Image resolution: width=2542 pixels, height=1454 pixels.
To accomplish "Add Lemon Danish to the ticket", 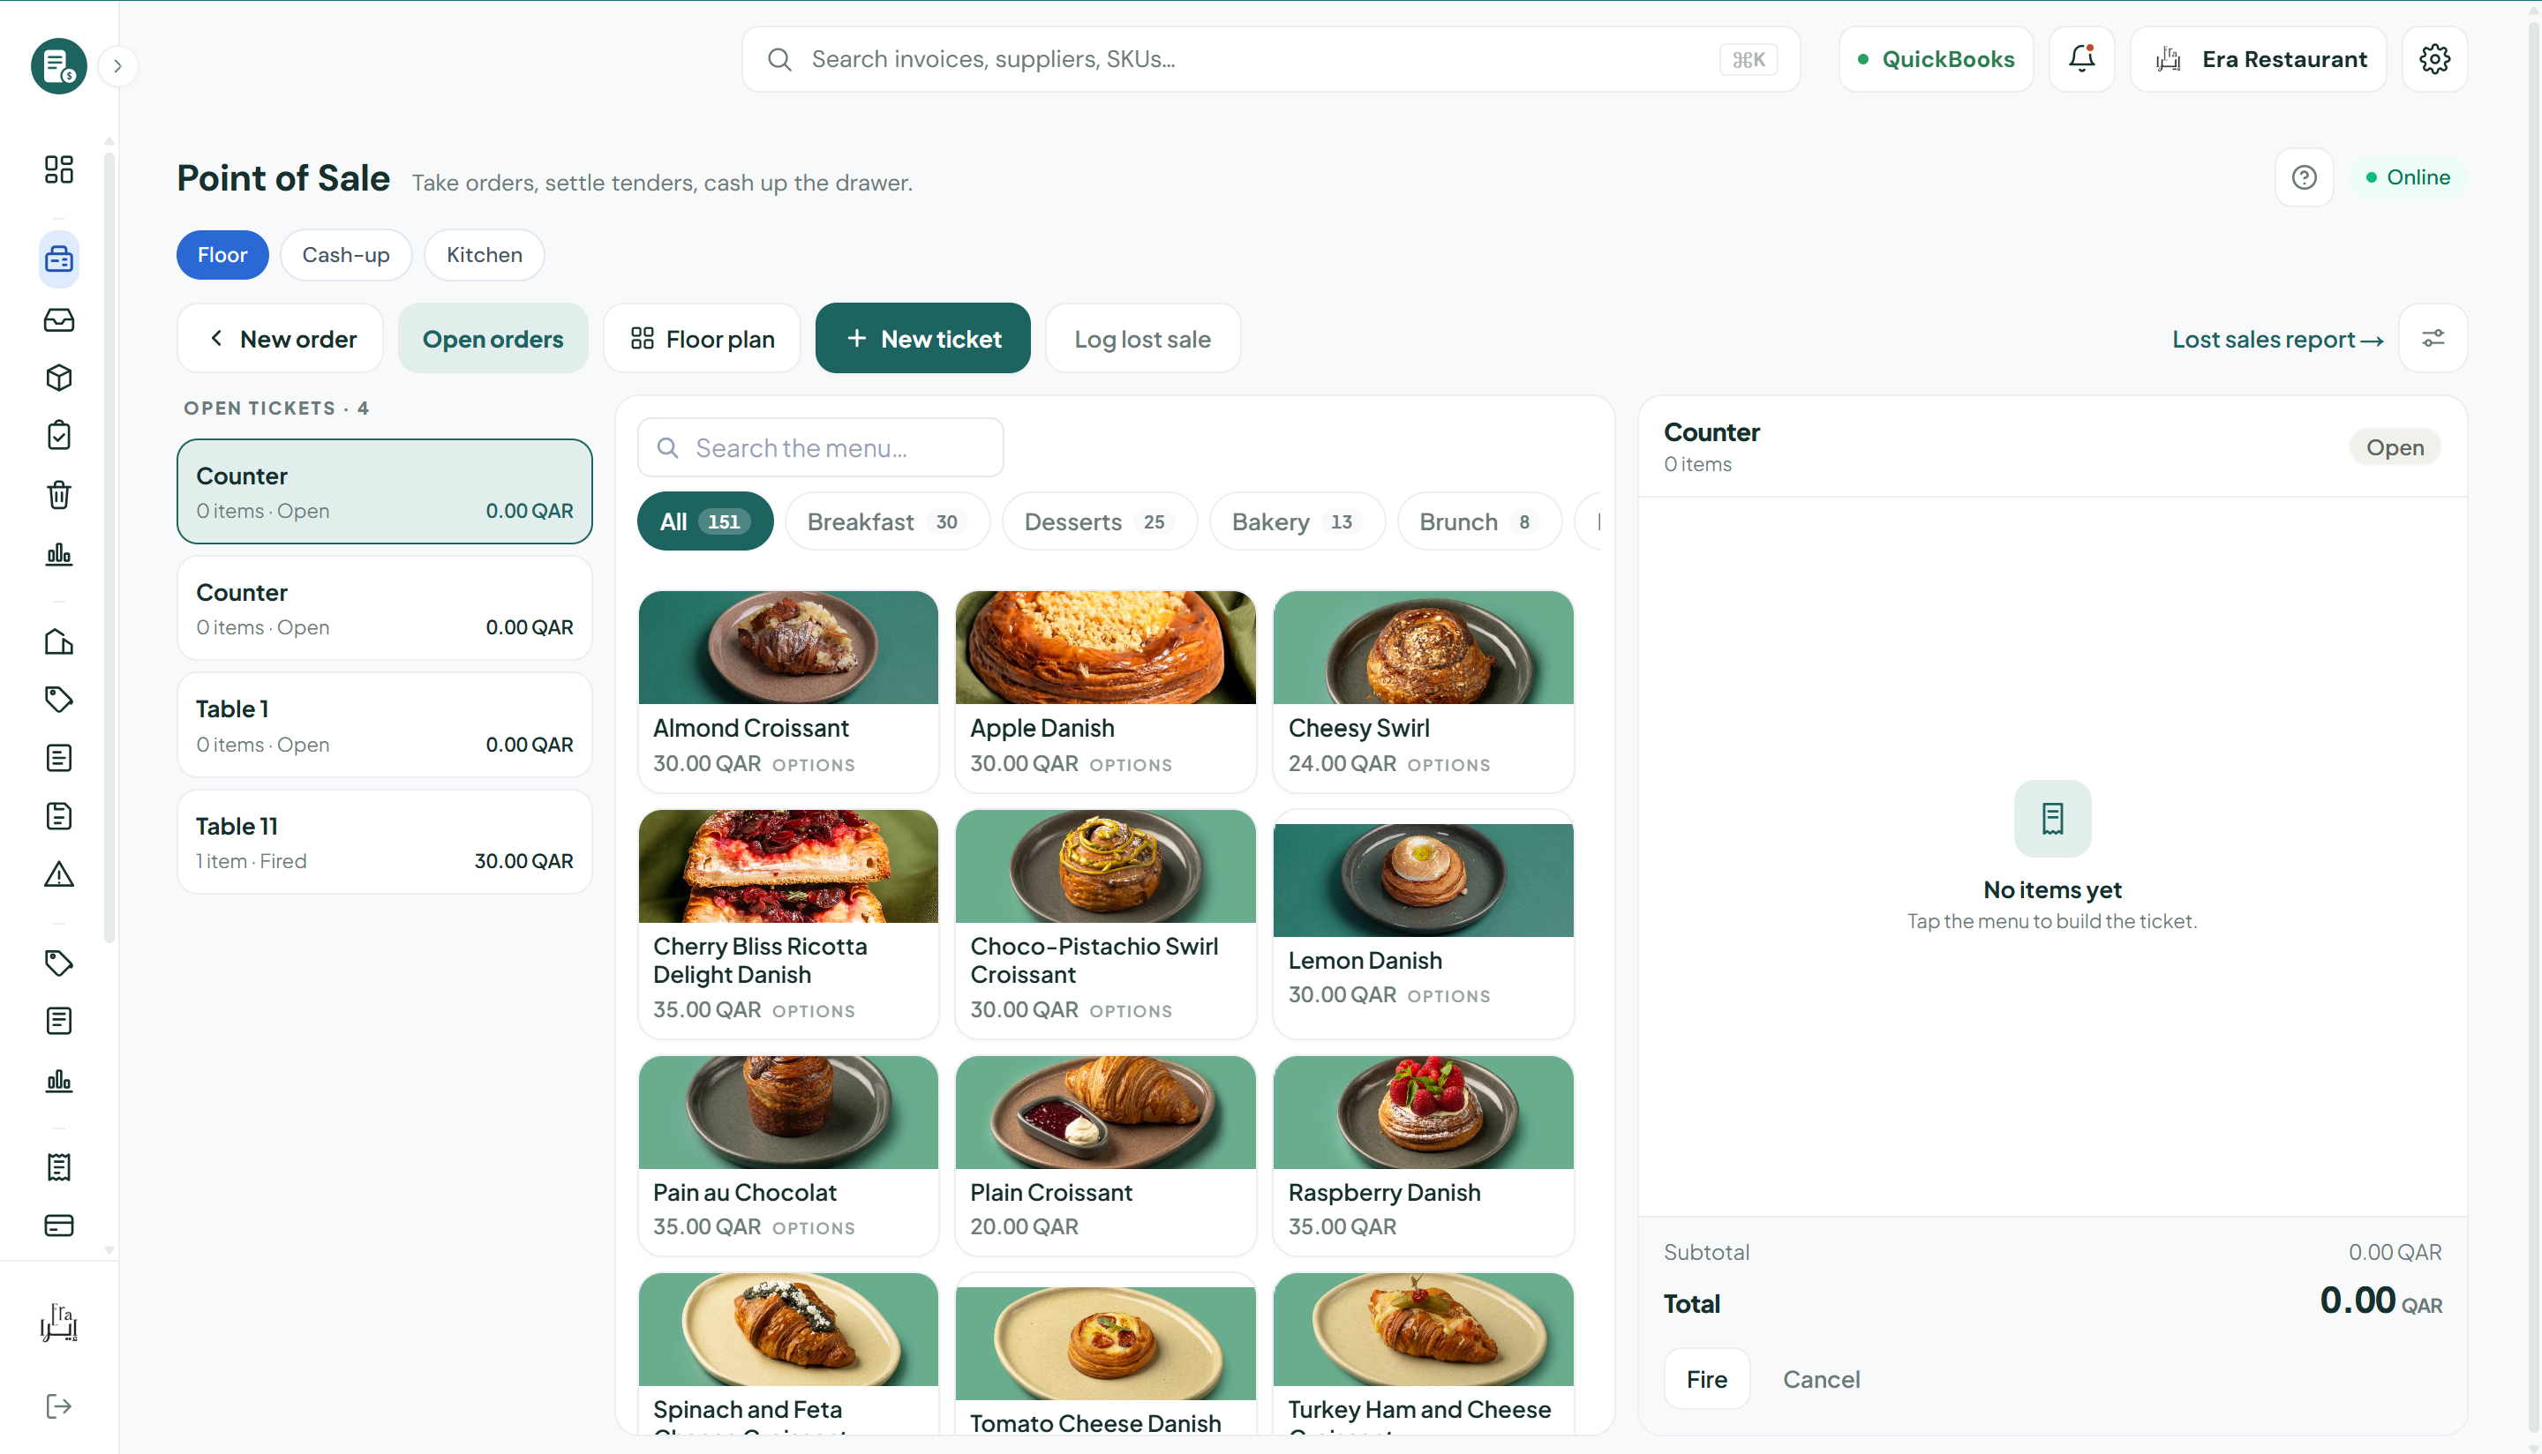I will 1424,924.
